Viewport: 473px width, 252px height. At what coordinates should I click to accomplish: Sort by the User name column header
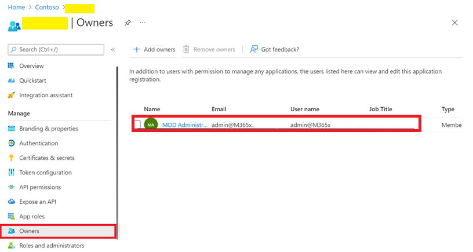click(305, 109)
